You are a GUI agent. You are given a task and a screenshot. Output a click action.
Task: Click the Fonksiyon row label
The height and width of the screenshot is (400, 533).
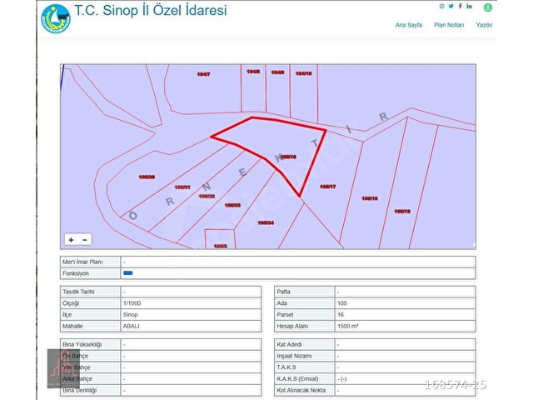point(76,273)
